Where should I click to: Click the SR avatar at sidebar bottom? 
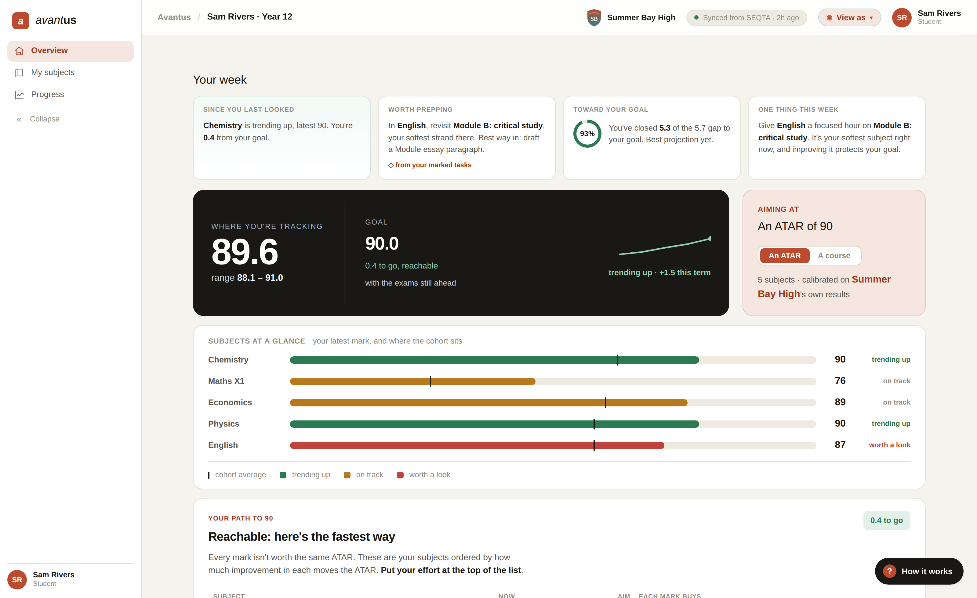point(17,579)
